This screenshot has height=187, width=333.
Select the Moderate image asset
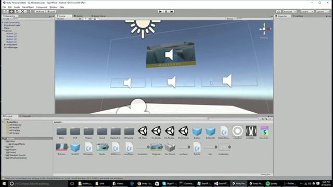pyautogui.click(x=156, y=149)
